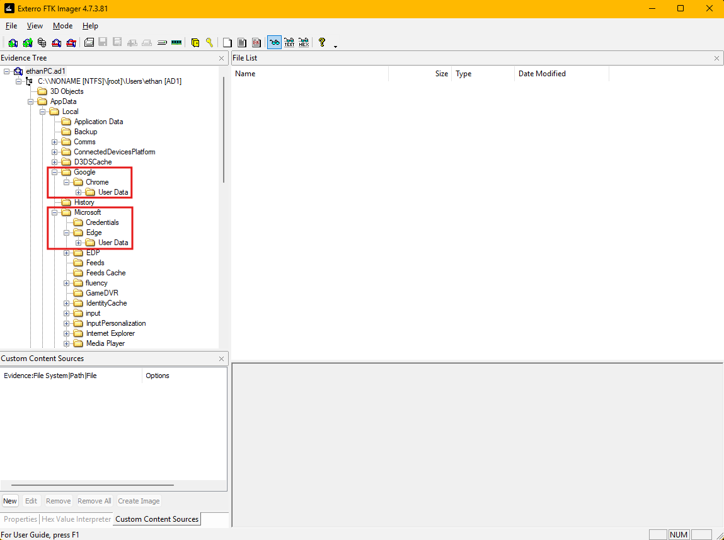Switch to the Hex Value Interpreter tab
724x540 pixels.
tap(76, 519)
